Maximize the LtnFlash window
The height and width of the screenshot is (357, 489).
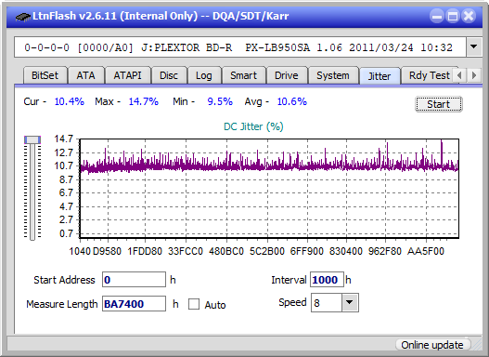pos(453,16)
